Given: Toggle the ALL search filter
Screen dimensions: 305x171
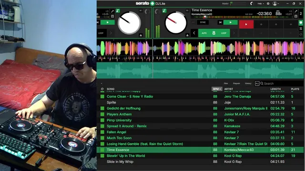Looking at the screenshot, I should coord(257,84).
